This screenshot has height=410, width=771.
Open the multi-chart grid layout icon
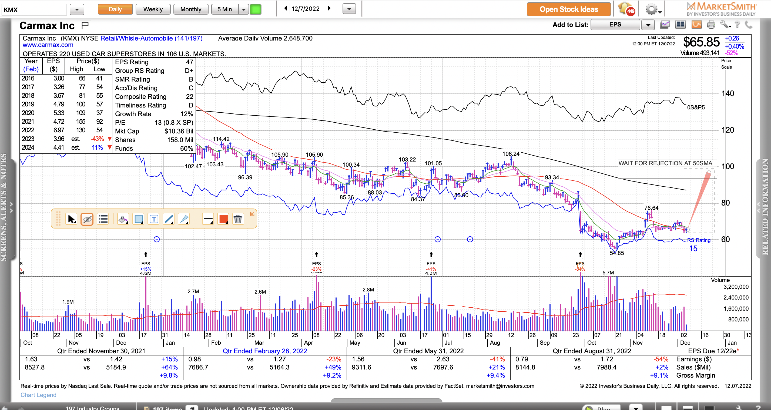pos(681,25)
